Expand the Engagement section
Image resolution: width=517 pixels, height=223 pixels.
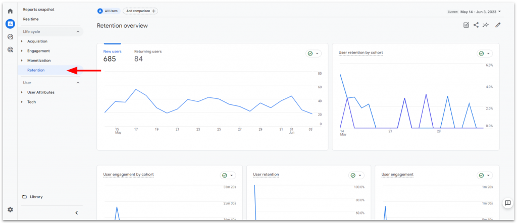click(x=38, y=51)
